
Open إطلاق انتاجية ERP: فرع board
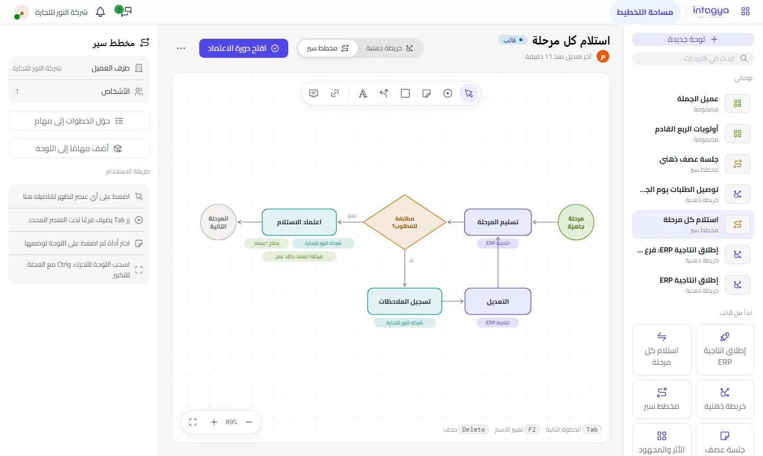point(693,255)
